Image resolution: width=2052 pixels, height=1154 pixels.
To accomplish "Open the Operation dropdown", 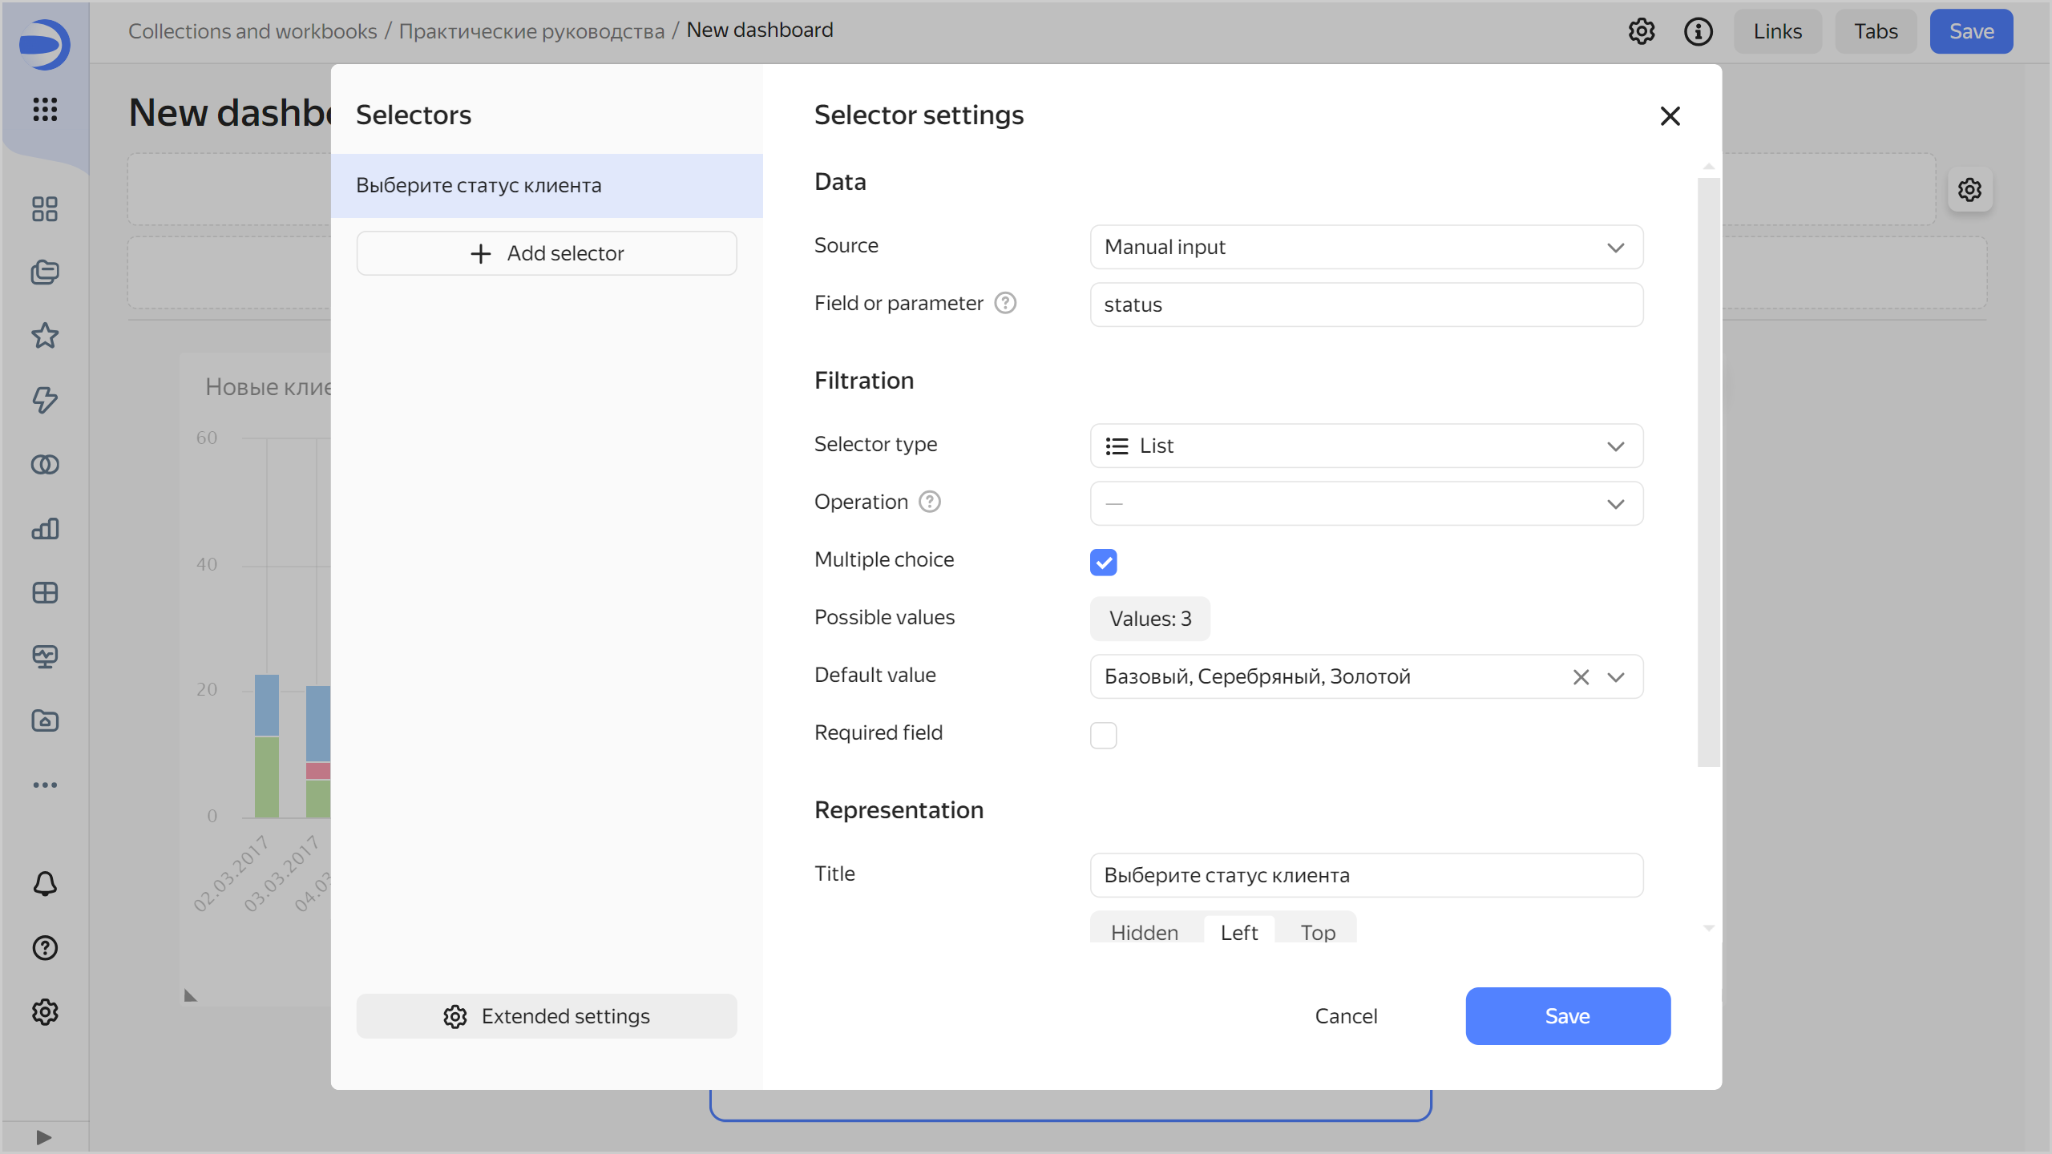I will (1366, 503).
